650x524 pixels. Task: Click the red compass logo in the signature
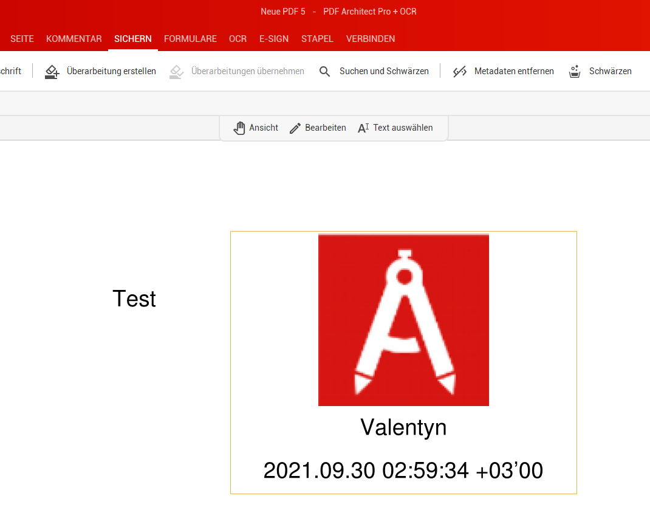coord(403,320)
